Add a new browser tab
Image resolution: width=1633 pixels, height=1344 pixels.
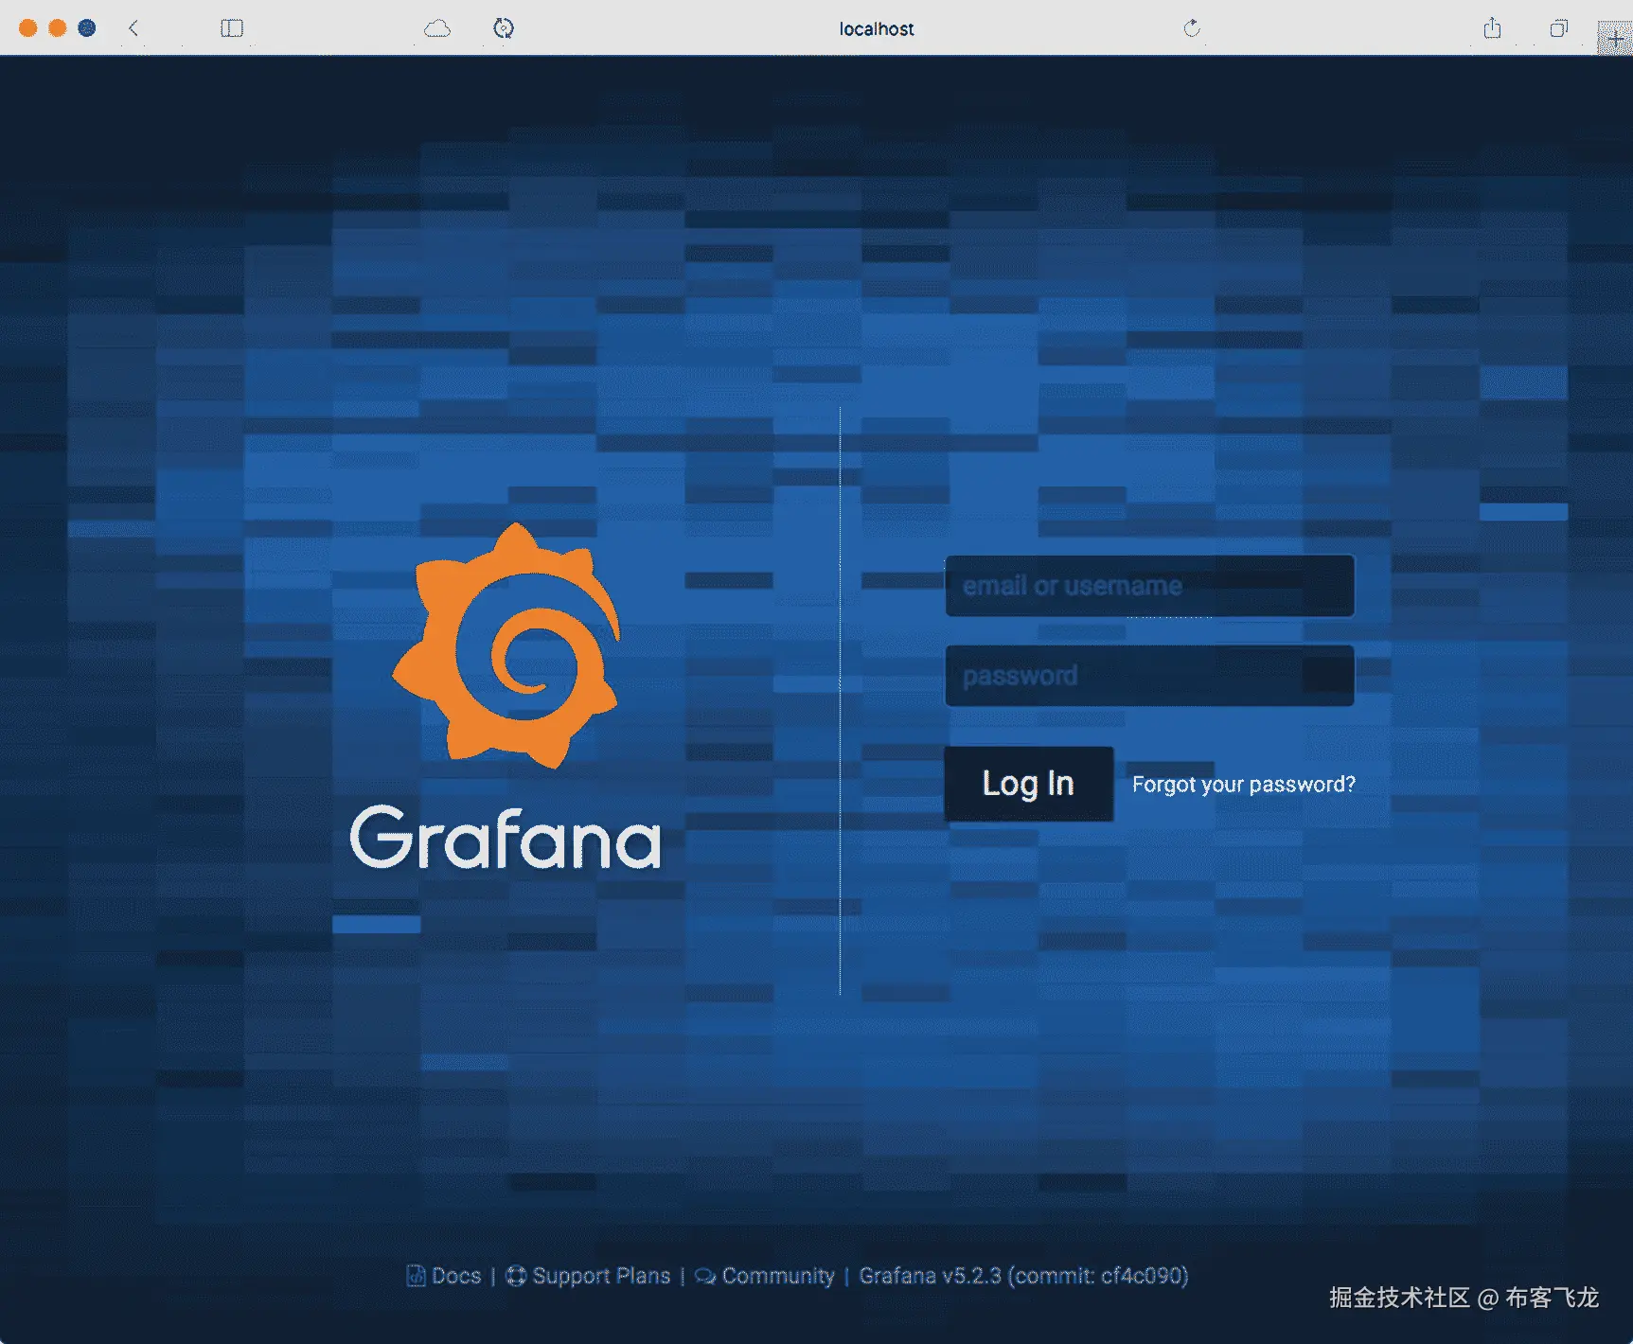coord(1615,38)
